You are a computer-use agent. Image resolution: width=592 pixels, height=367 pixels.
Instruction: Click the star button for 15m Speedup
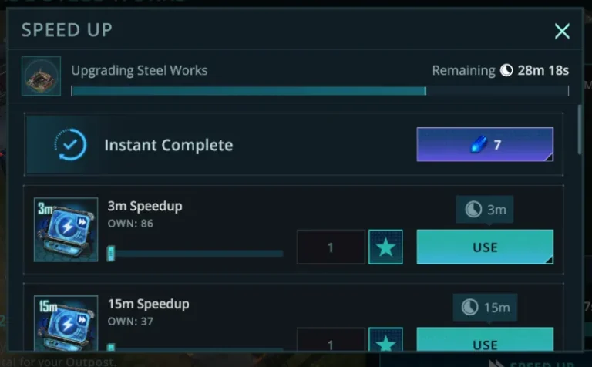[385, 342]
